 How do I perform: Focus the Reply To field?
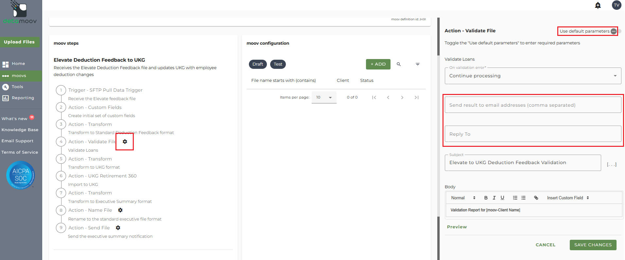[533, 134]
